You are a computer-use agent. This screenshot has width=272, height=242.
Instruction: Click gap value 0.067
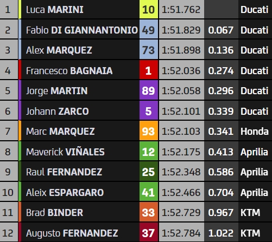coord(220,30)
